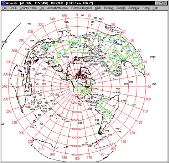Click the 250 degree bearing label
169x163 pixels.
tap(9, 111)
